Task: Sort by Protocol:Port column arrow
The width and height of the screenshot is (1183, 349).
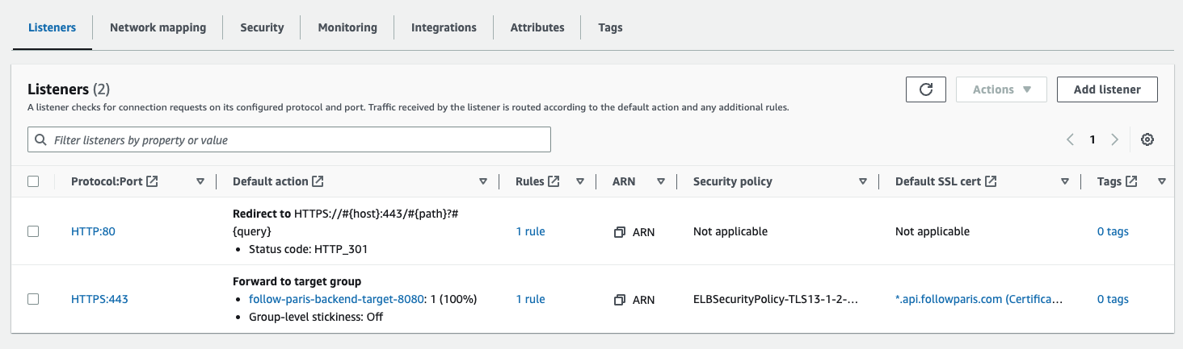Action: coord(200,181)
